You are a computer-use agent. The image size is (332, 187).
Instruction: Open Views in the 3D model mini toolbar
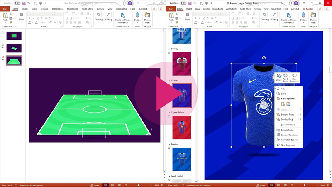278,76
